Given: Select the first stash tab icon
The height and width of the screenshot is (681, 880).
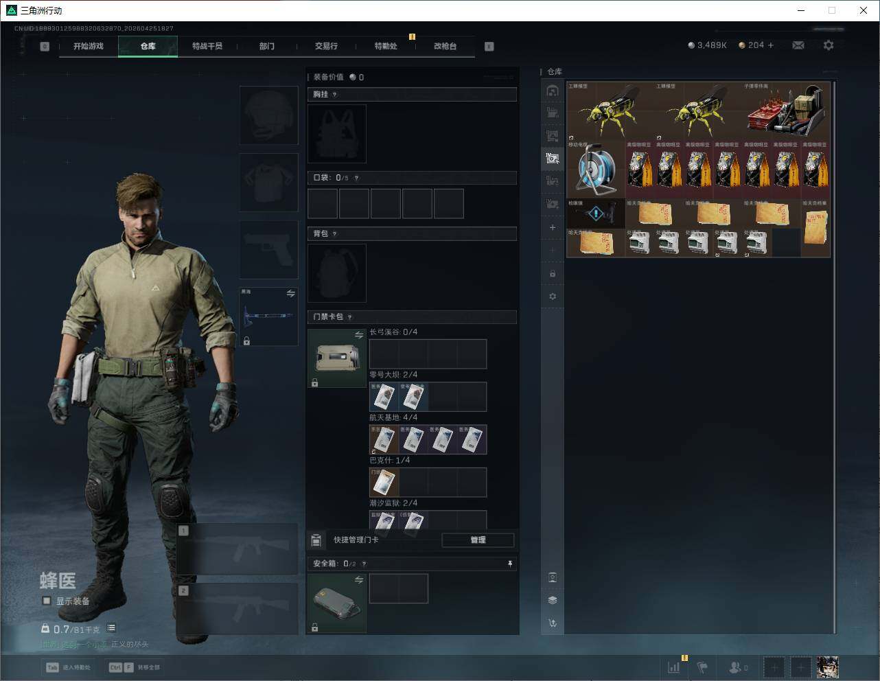Looking at the screenshot, I should click(x=553, y=91).
